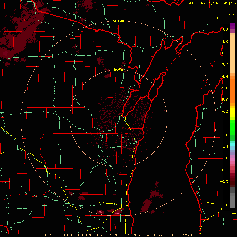The image size is (237, 237).
Task: Click the -0.5 value on the color scale
Action: pyautogui.click(x=224, y=182)
